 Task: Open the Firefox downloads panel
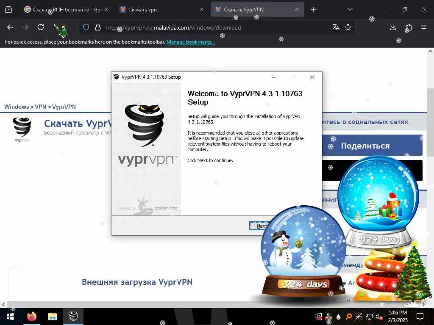(x=393, y=27)
